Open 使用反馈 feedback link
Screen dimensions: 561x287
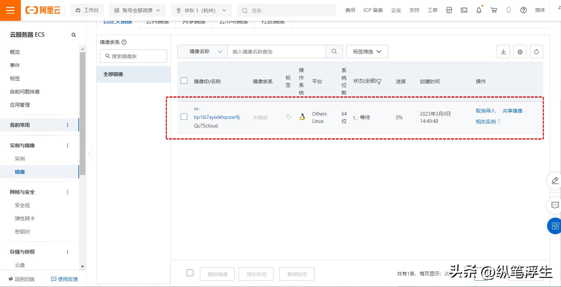(x=65, y=279)
